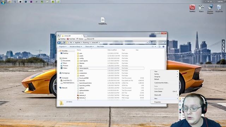This screenshot has height=127, width=226.
Task: Open Documents library in navigation pane
Action: click(65, 61)
